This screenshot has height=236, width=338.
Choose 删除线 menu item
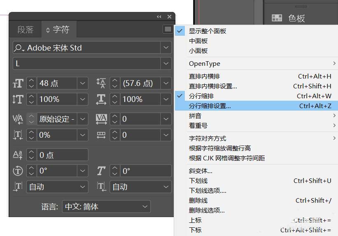[x=256, y=201]
